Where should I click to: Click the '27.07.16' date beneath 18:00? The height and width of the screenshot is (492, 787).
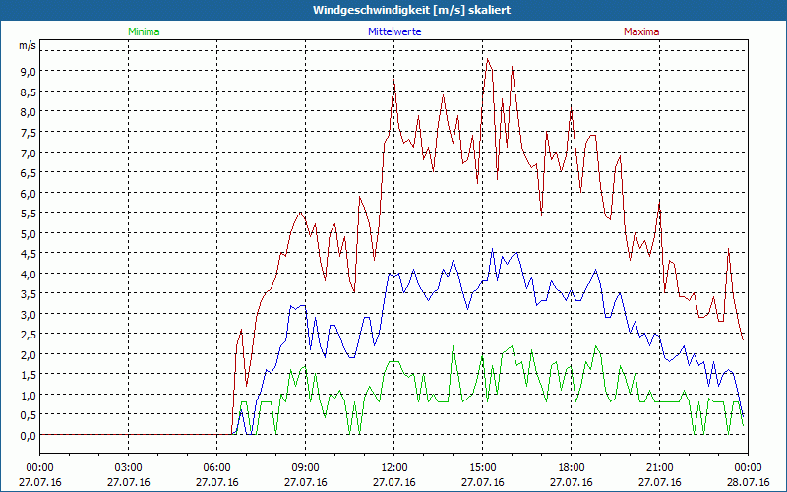(572, 482)
